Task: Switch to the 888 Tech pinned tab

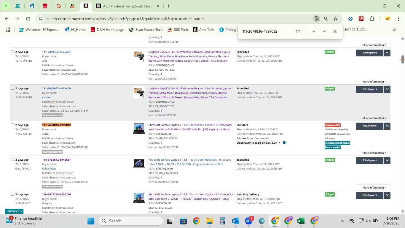Action: click(72, 6)
